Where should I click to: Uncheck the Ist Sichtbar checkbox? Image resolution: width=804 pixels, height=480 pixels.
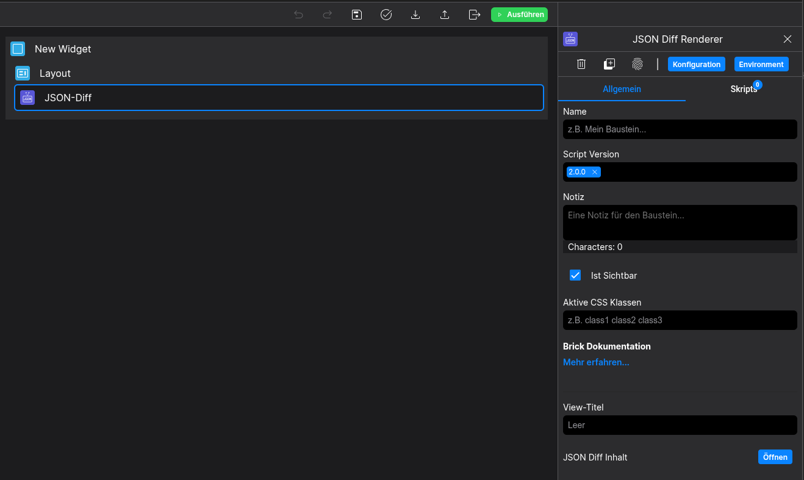[x=575, y=275]
